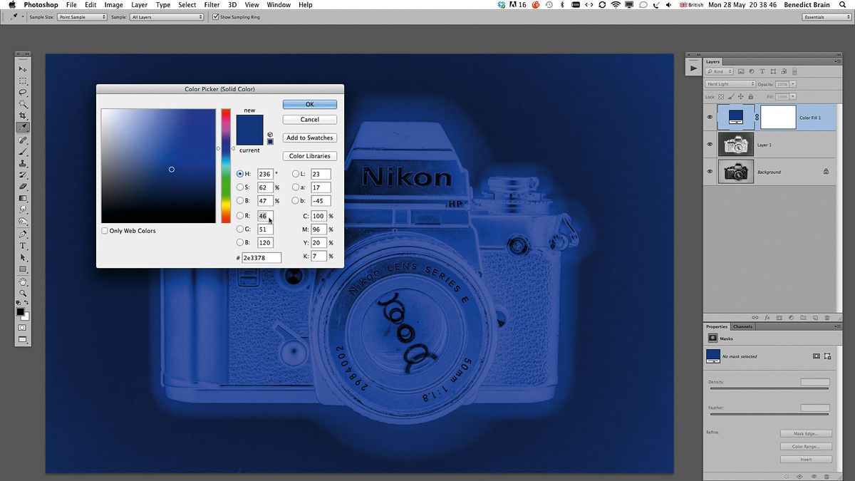The width and height of the screenshot is (855, 481).
Task: Open the fx layer styles menu
Action: pyautogui.click(x=767, y=318)
